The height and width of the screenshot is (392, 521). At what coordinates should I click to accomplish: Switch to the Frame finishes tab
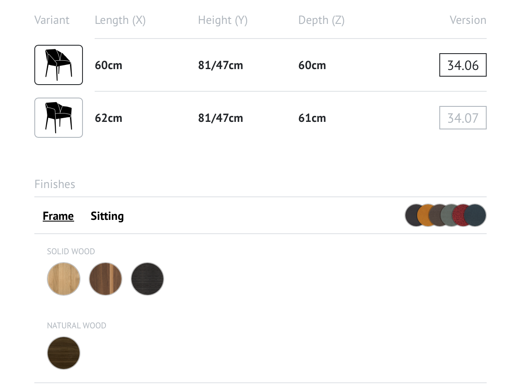[x=58, y=216]
